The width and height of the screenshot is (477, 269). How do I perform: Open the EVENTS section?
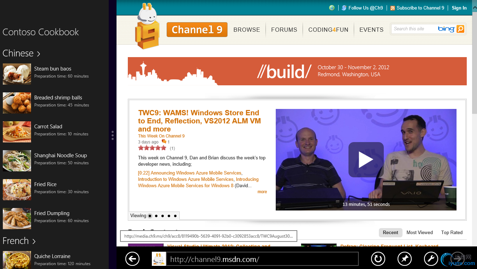tap(371, 30)
